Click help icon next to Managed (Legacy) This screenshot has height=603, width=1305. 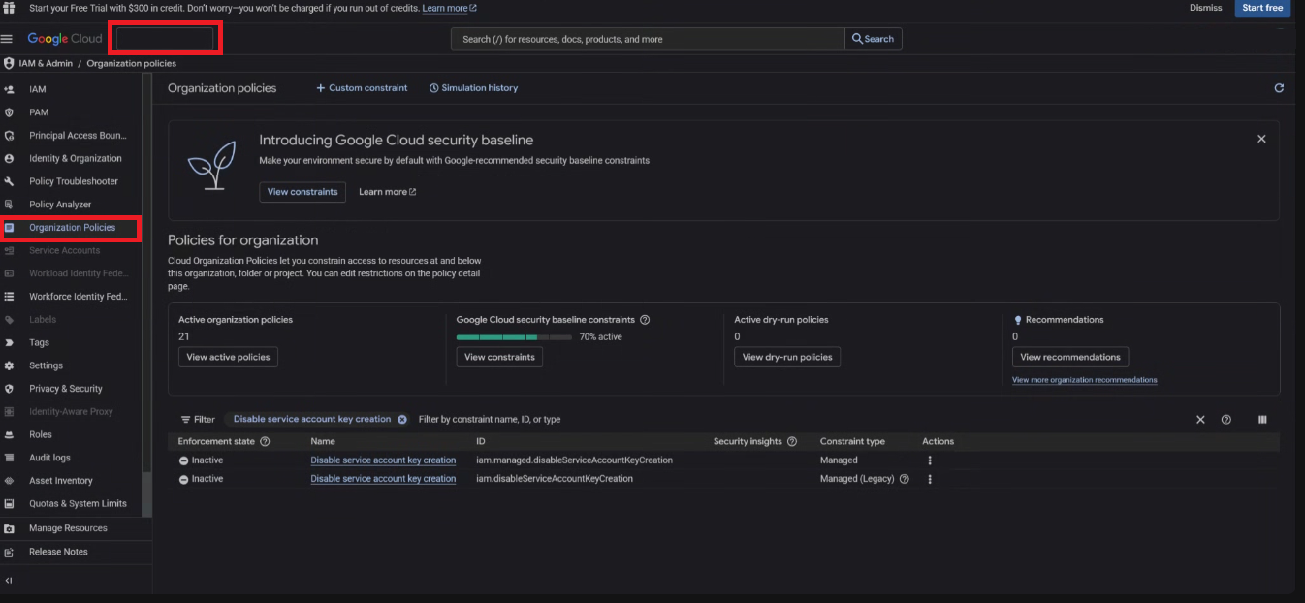point(905,479)
